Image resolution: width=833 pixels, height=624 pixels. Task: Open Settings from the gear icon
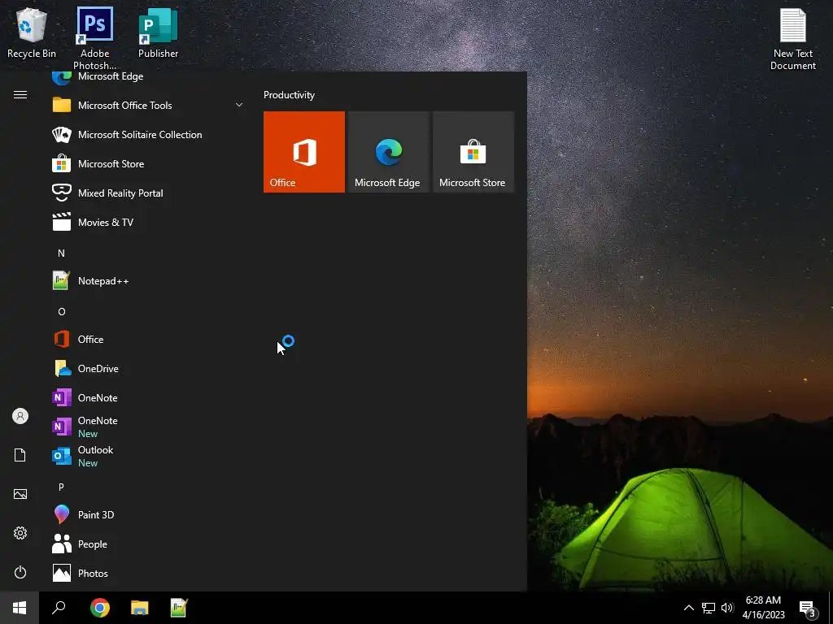[x=20, y=533]
